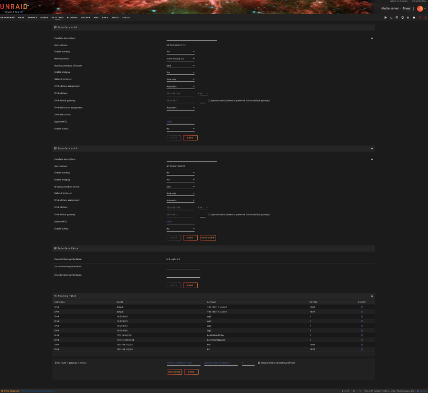428x393 pixels.
Task: Click the IPv4 DNS server field
Action: (x=180, y=115)
